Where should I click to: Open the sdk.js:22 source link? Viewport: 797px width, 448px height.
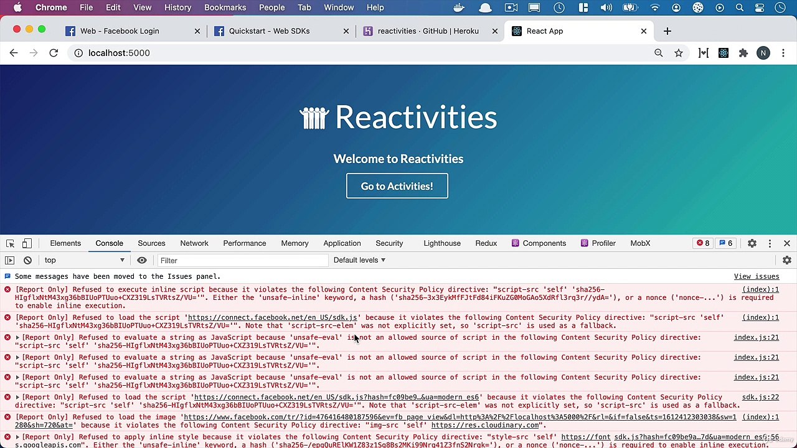[x=760, y=397]
